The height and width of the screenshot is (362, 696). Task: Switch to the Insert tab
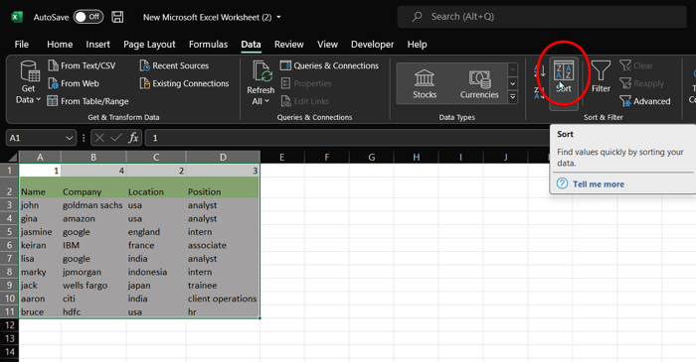pyautogui.click(x=97, y=45)
